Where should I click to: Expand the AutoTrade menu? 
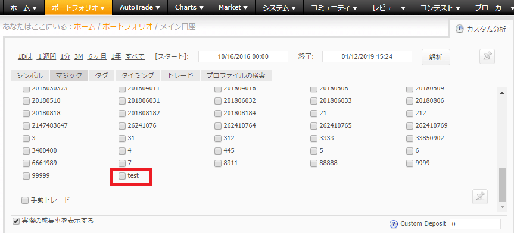(x=139, y=8)
